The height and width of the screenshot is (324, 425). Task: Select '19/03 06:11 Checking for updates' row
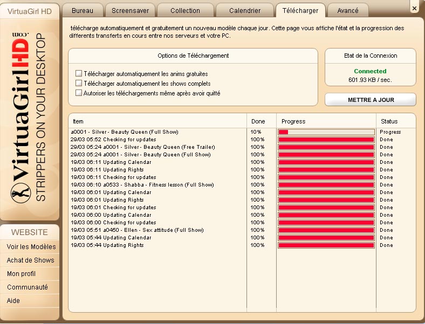242,177
